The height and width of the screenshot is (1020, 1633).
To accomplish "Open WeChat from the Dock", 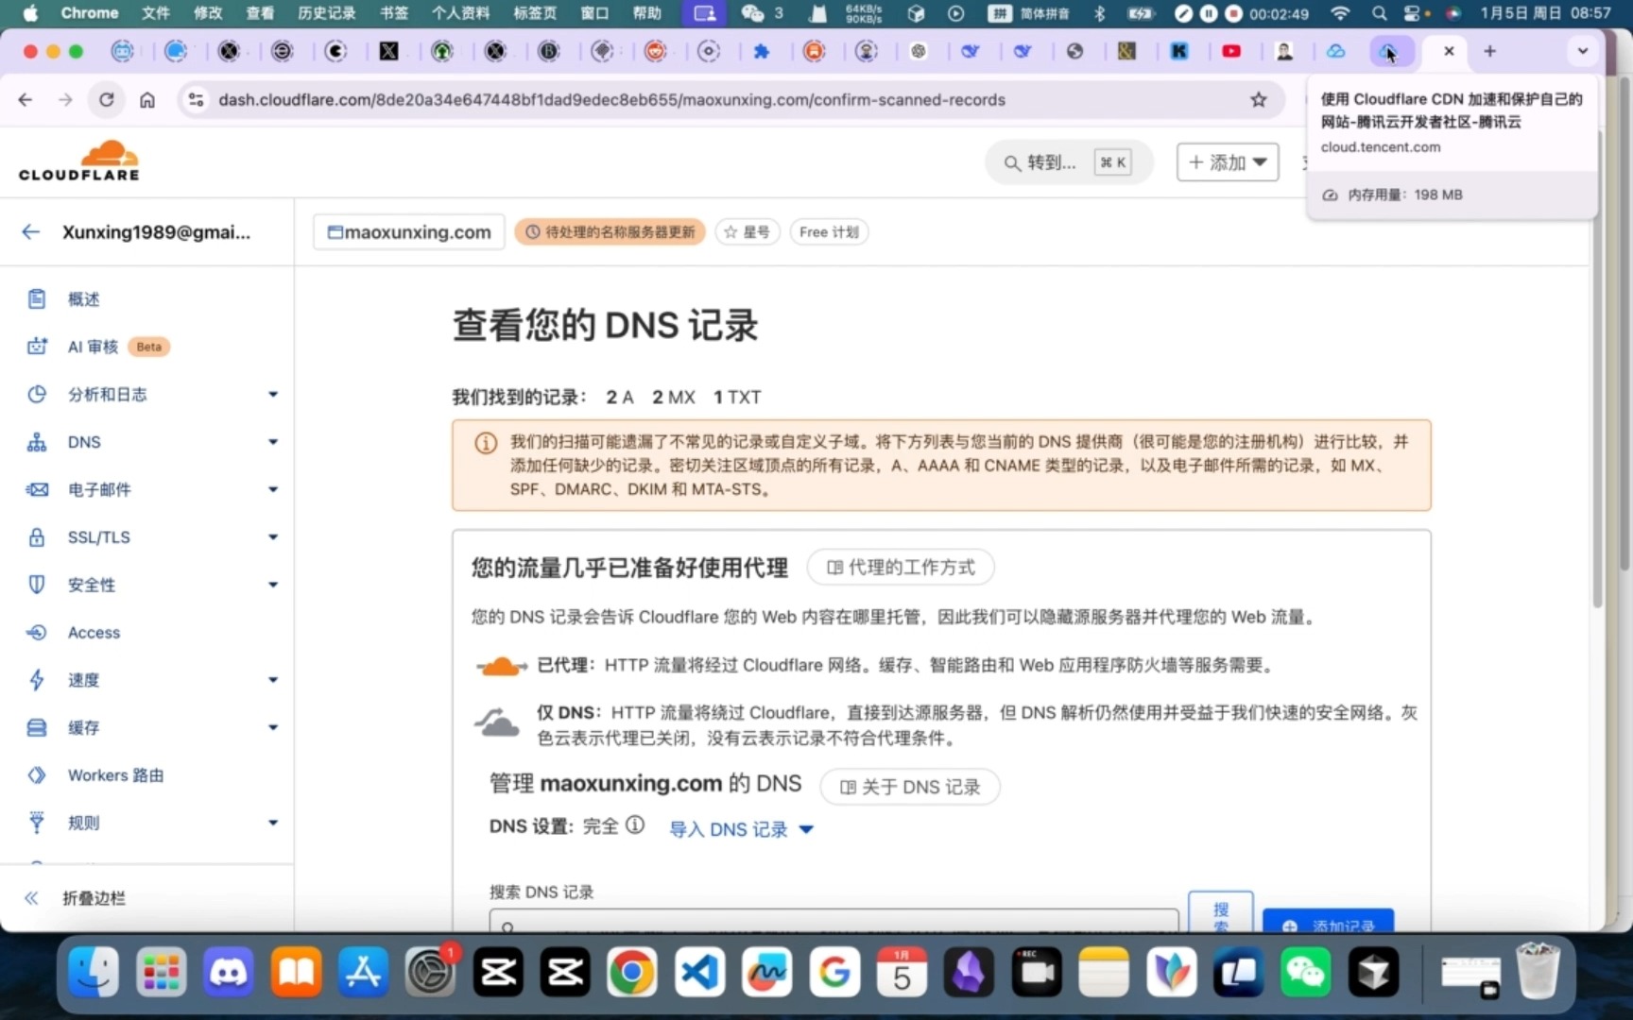I will [x=1304, y=972].
